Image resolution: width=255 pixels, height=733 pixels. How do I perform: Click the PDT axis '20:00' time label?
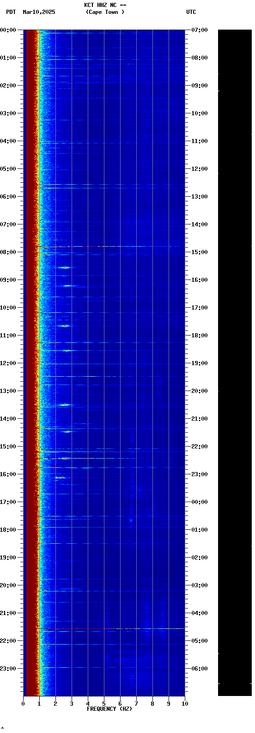click(x=8, y=585)
